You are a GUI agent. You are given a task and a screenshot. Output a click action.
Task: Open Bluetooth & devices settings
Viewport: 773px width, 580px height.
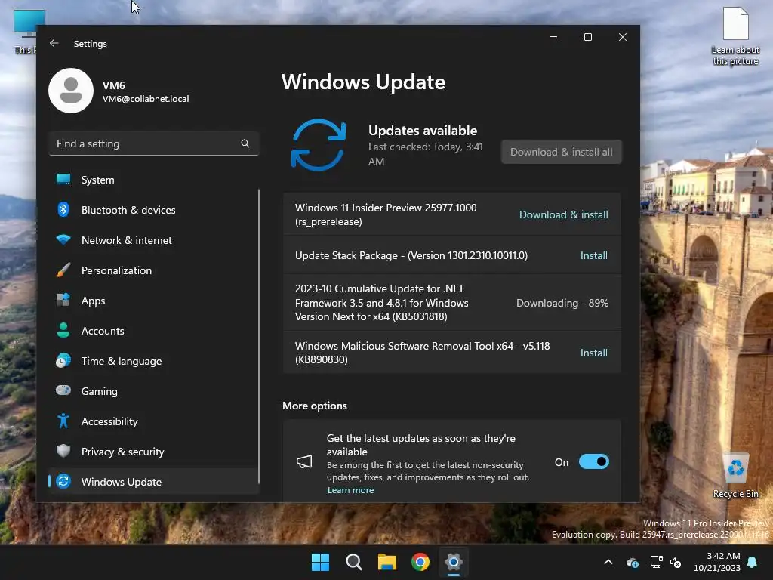[x=154, y=210]
